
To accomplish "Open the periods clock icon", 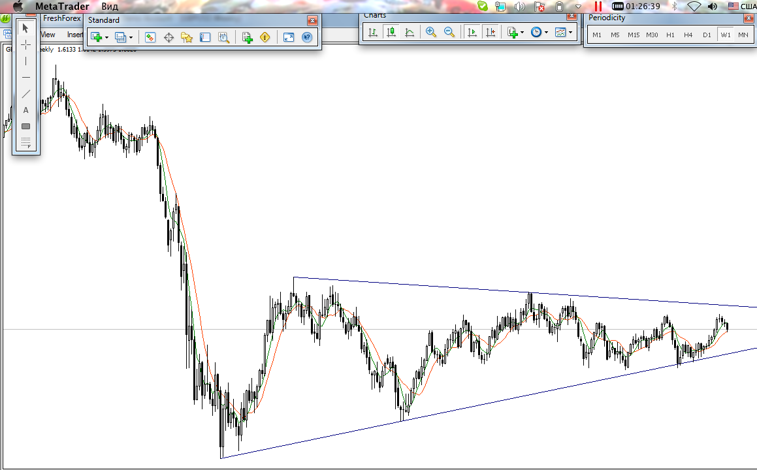I will pyautogui.click(x=536, y=33).
